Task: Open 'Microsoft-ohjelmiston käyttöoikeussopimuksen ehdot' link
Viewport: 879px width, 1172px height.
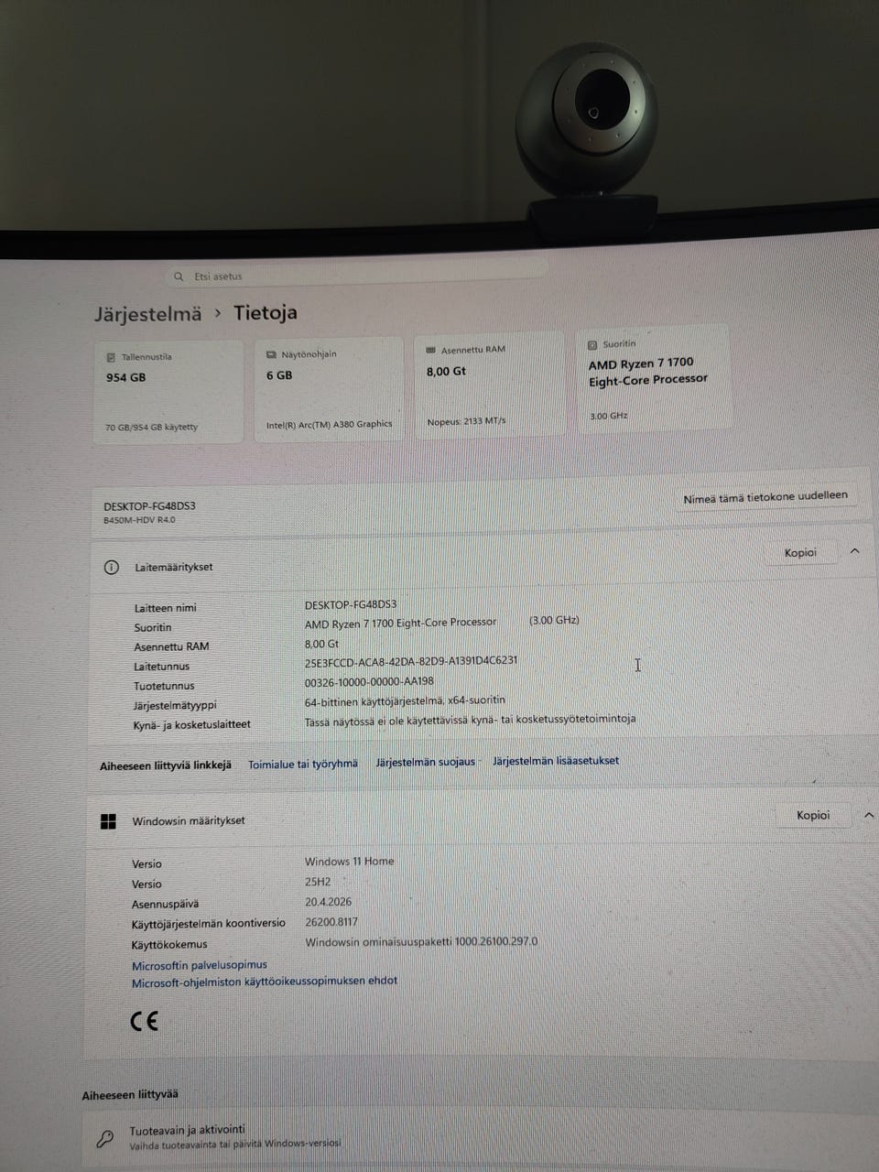Action: [265, 982]
